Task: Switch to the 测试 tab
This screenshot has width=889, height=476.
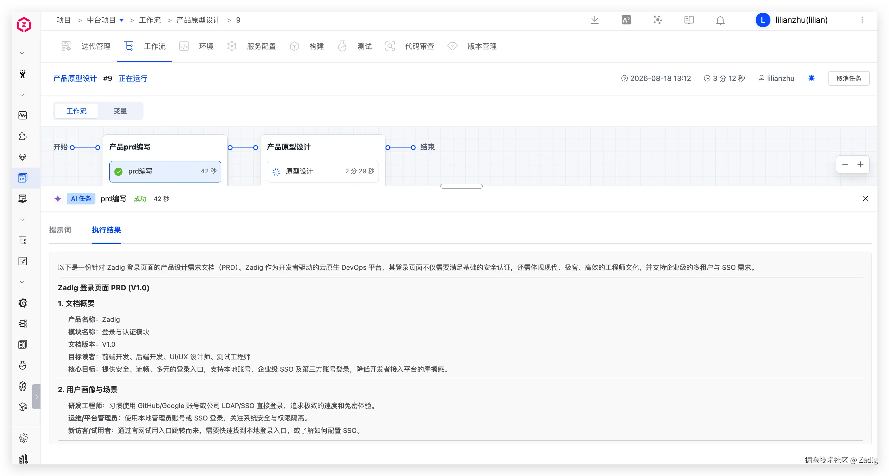Action: 355,46
